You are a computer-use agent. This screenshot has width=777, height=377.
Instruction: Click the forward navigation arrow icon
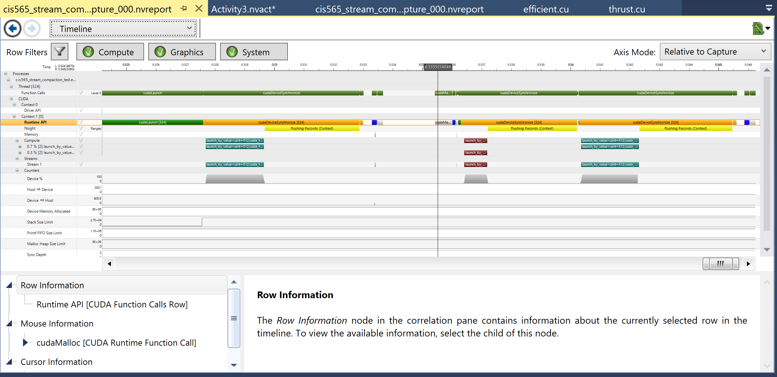pos(32,29)
